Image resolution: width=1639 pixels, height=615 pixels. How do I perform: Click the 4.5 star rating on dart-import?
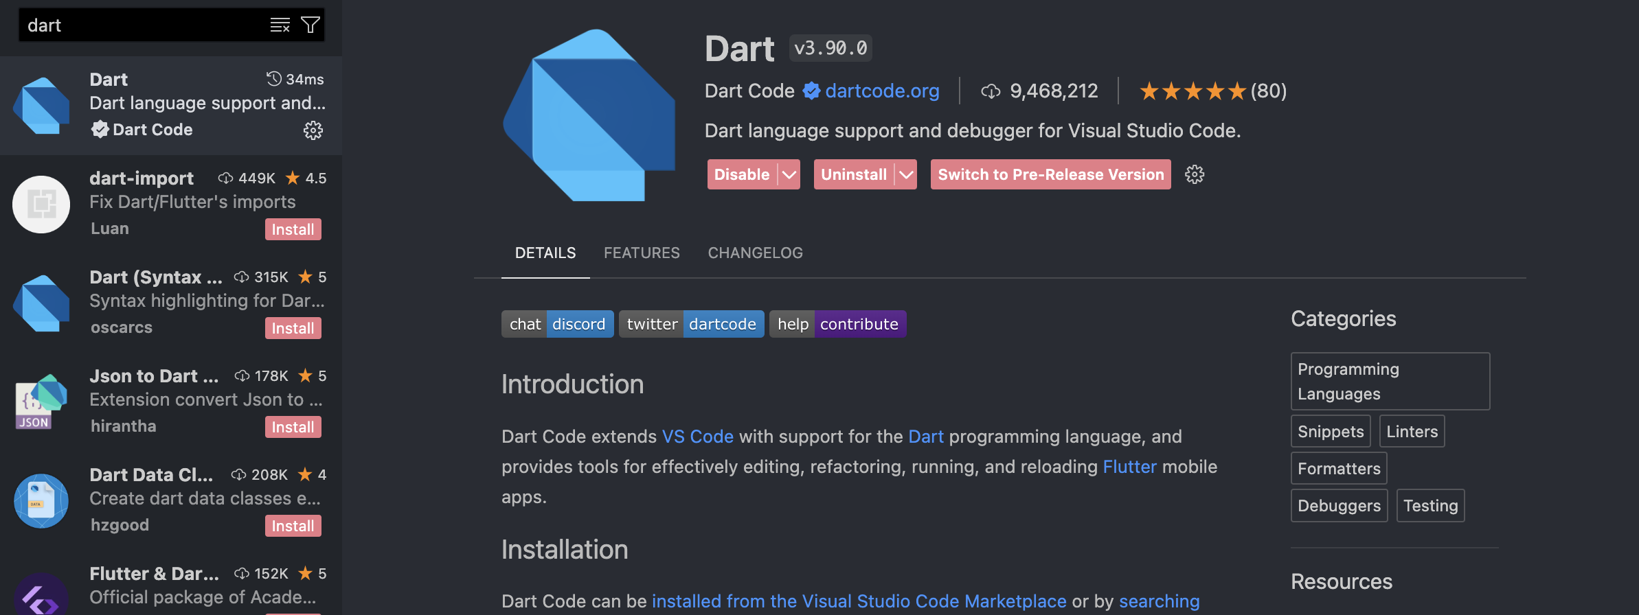[x=306, y=178]
